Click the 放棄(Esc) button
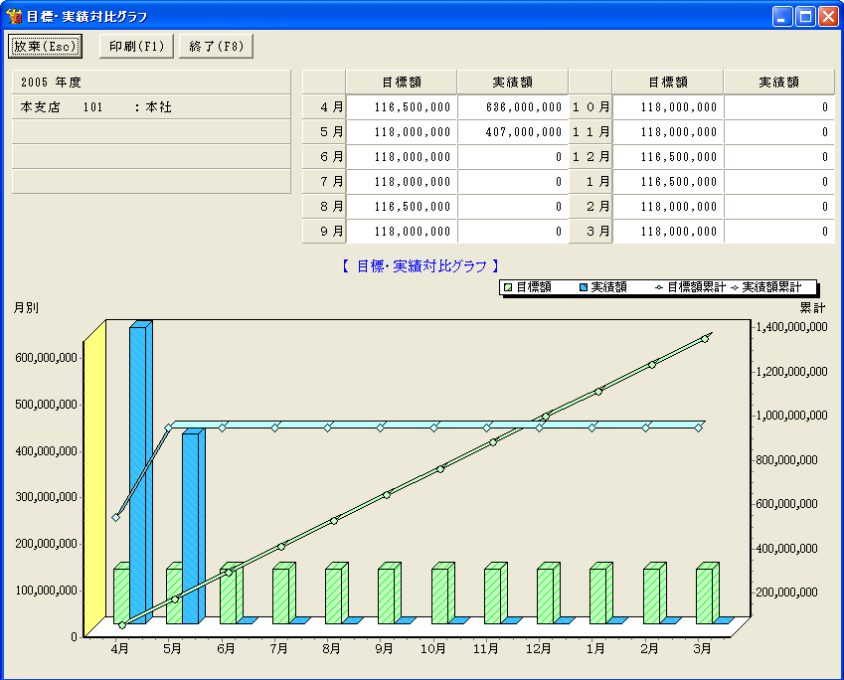Viewport: 844px width, 680px height. (x=45, y=47)
